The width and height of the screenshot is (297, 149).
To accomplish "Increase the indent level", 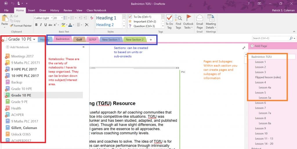I will pyautogui.click(x=85, y=18).
